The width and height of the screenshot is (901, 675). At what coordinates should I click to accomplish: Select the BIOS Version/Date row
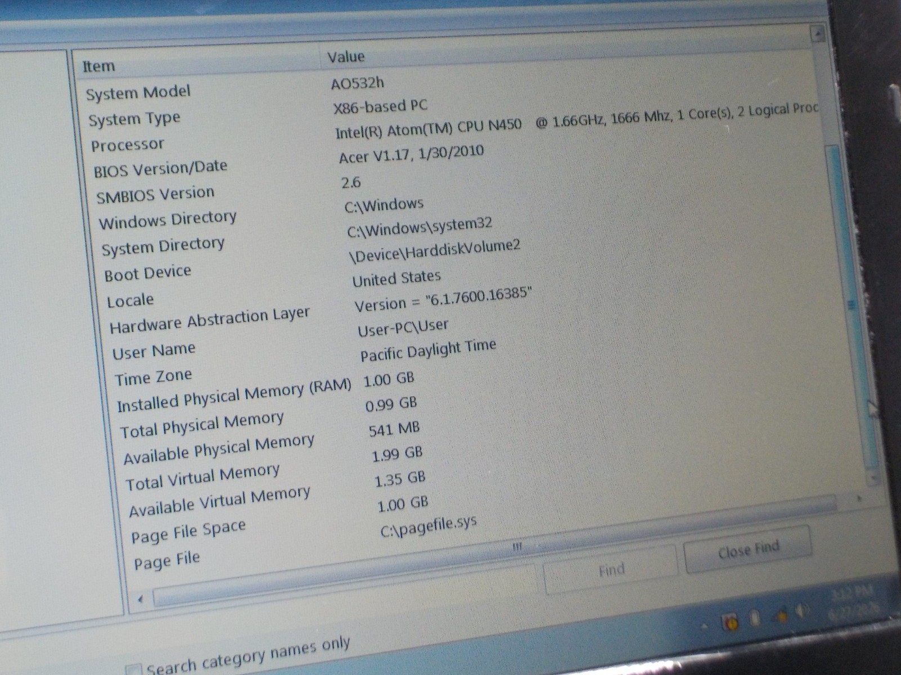[x=160, y=168]
